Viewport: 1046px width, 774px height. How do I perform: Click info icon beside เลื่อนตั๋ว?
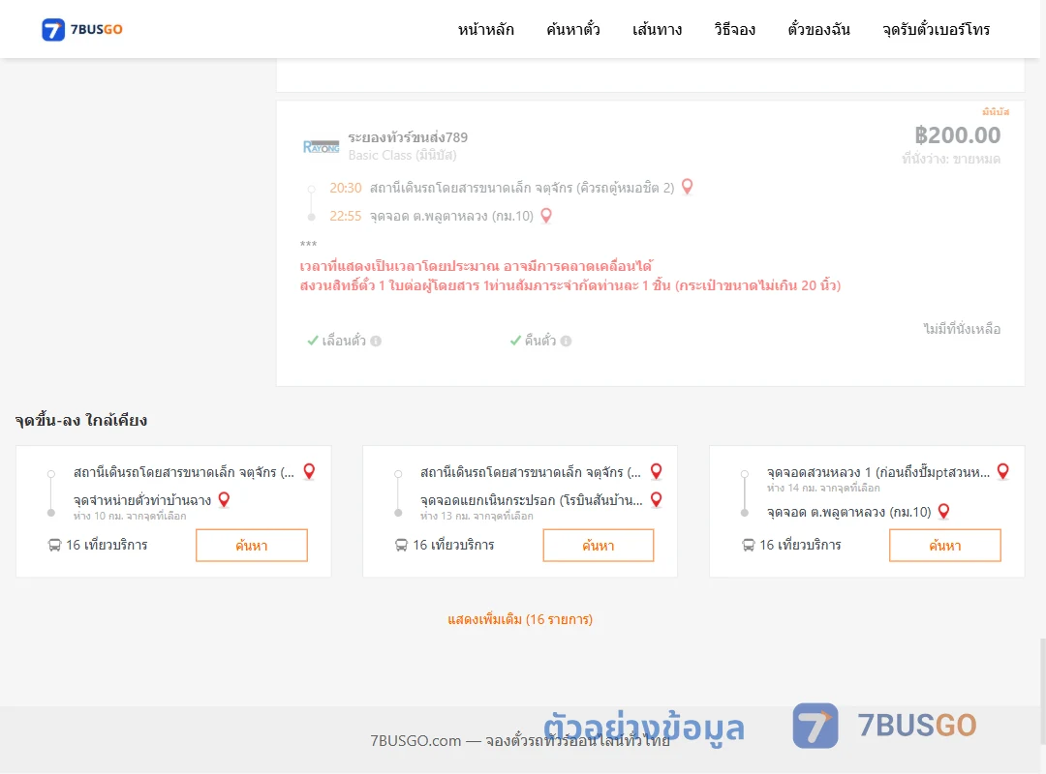(x=376, y=341)
